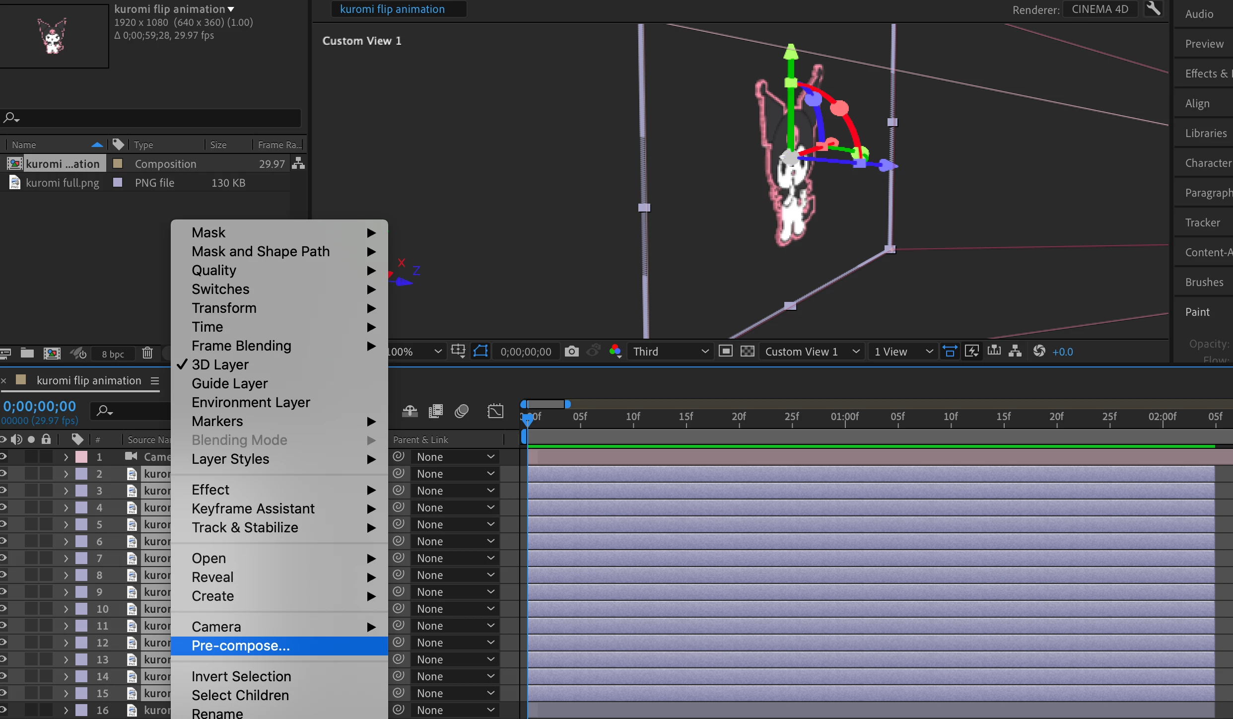Expand layer 5 disclosure arrow

coord(66,524)
